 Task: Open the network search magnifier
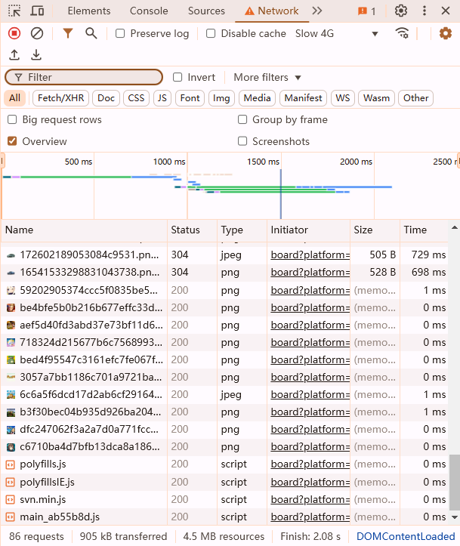click(x=91, y=33)
